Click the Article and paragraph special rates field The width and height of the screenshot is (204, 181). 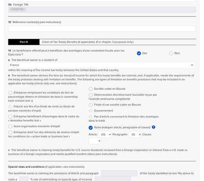119,173
